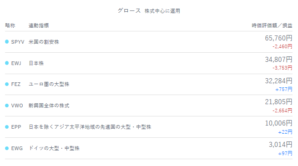Screen dimensions: 298x166
Task: Open the VWO 新興国全体の株式 description
Action: 49,106
